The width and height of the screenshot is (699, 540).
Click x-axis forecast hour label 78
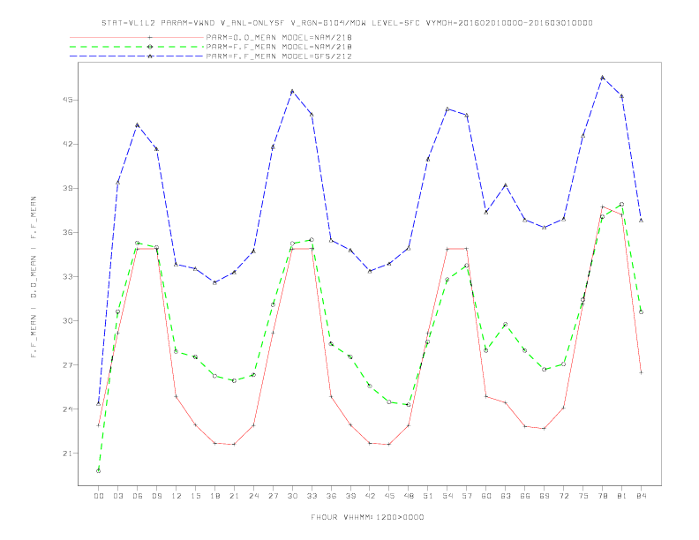tap(602, 496)
